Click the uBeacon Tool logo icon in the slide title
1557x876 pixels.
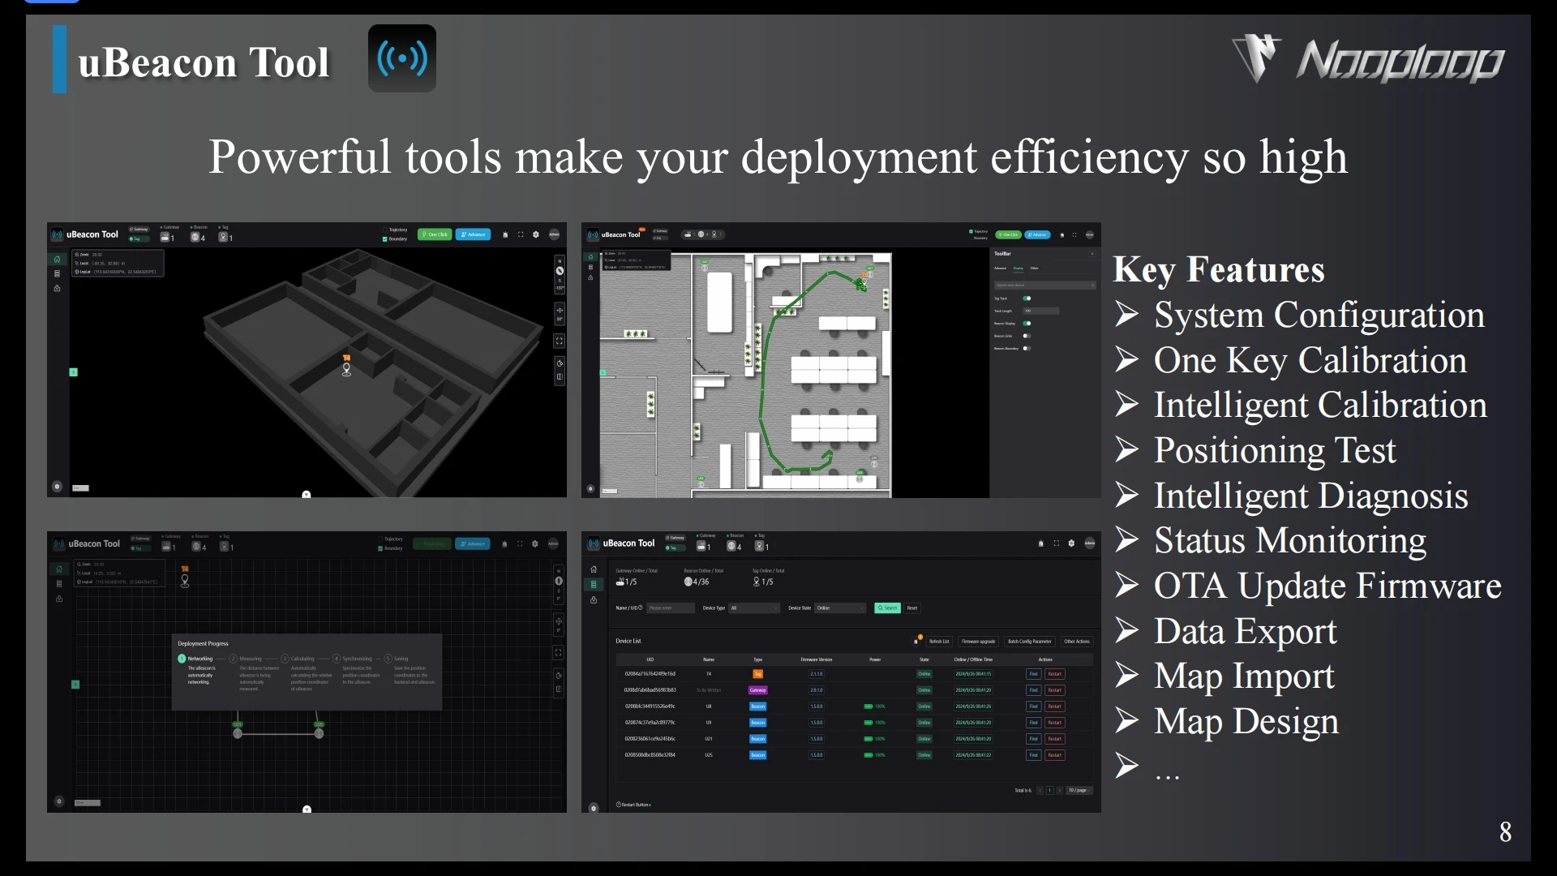(401, 58)
